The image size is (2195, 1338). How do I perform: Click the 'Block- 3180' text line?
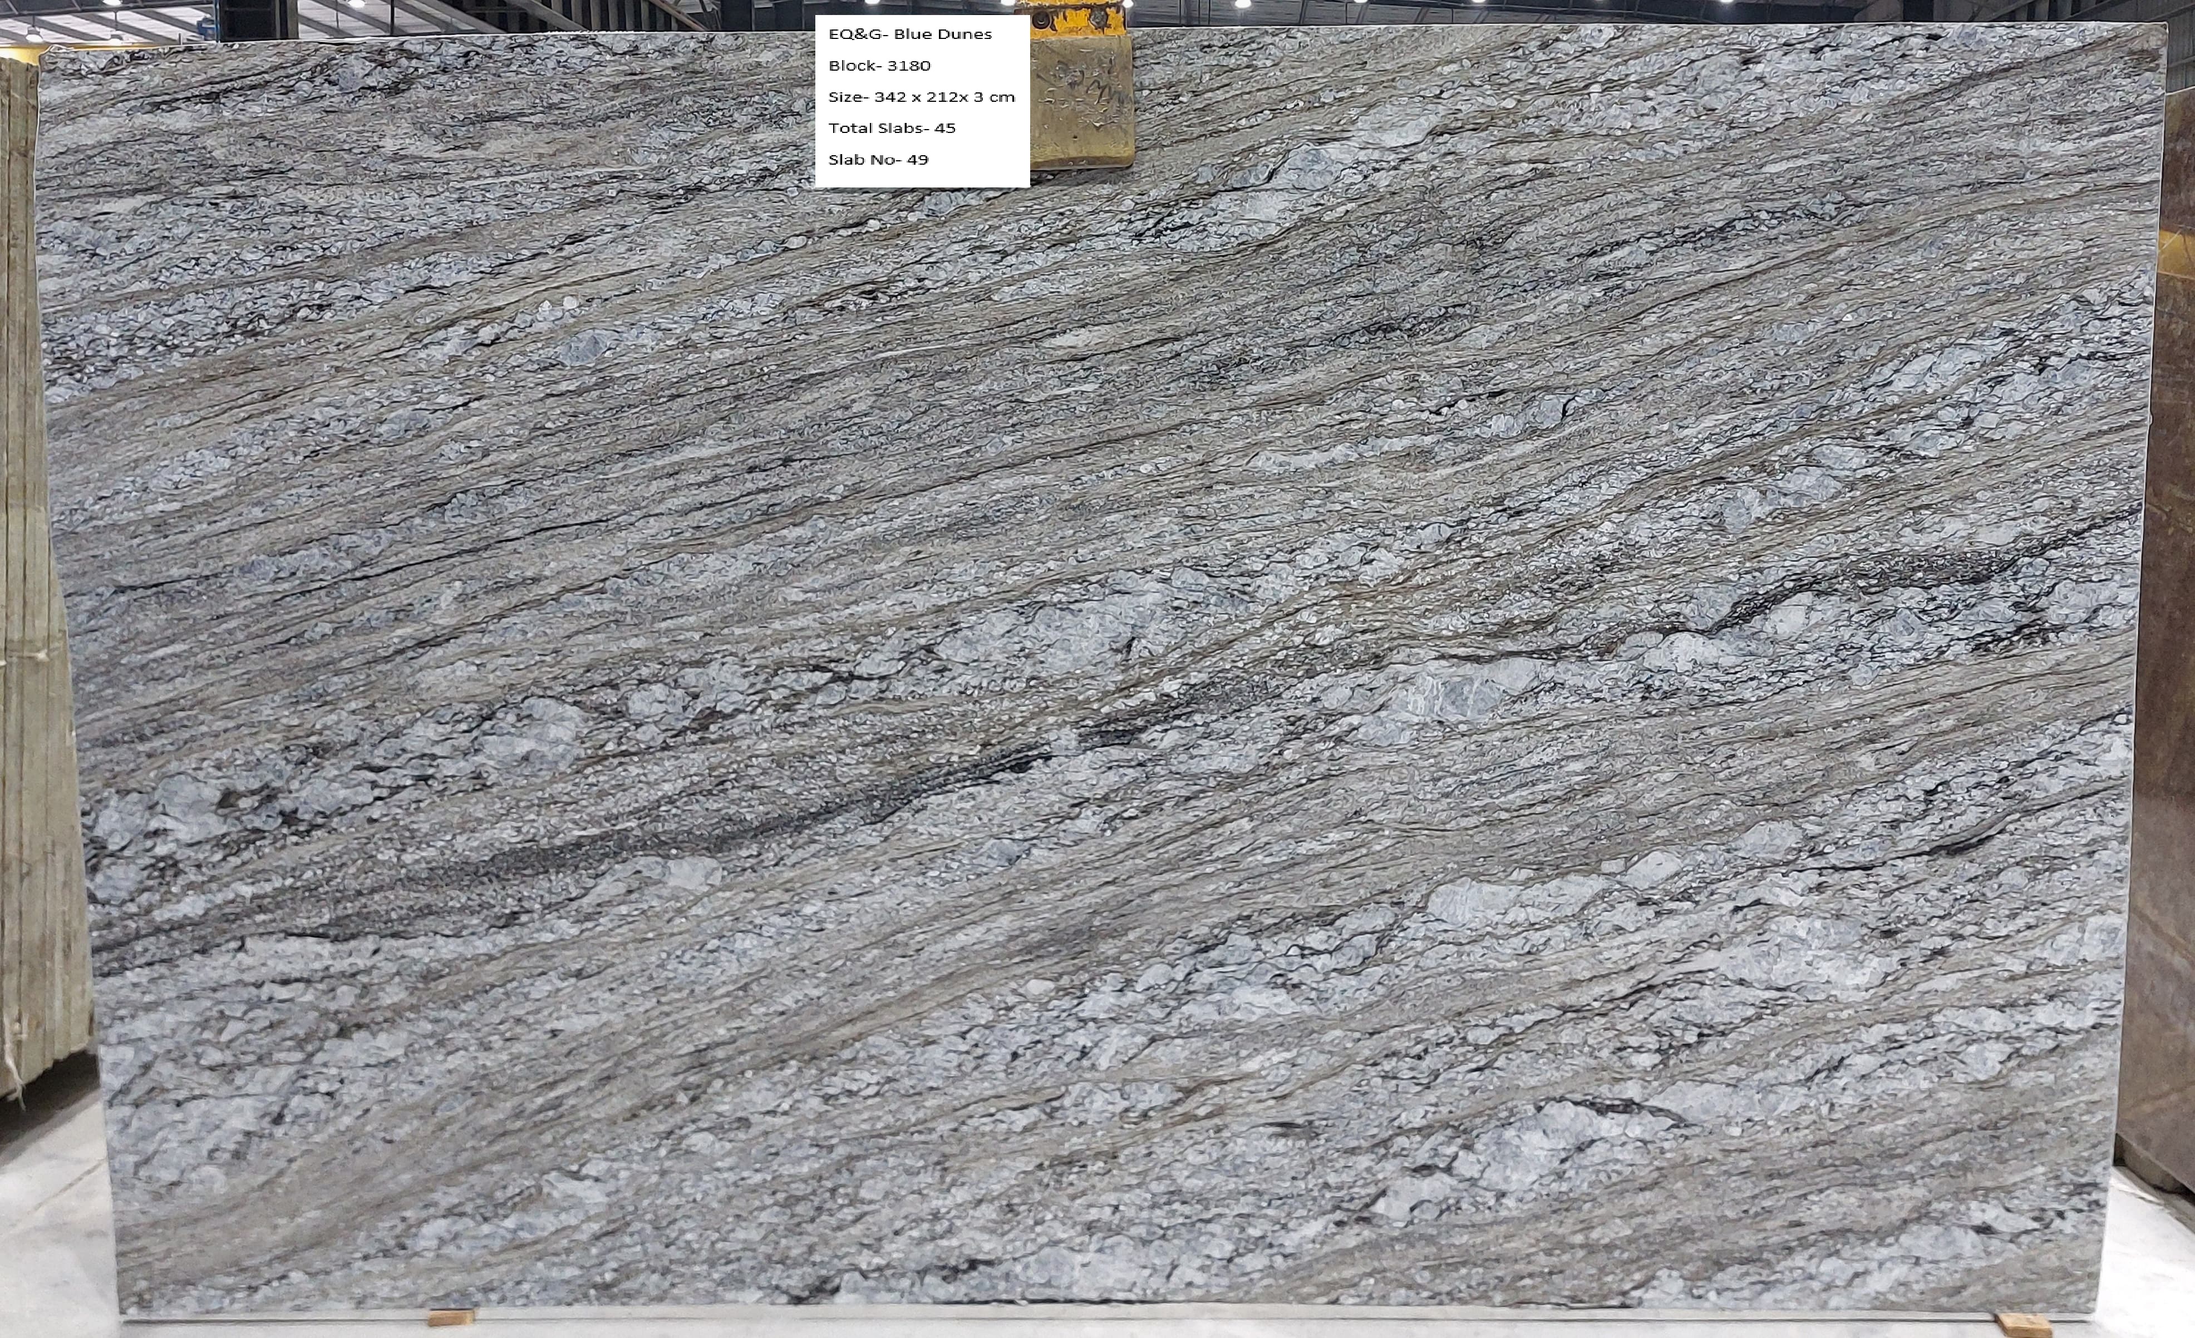coord(879,66)
